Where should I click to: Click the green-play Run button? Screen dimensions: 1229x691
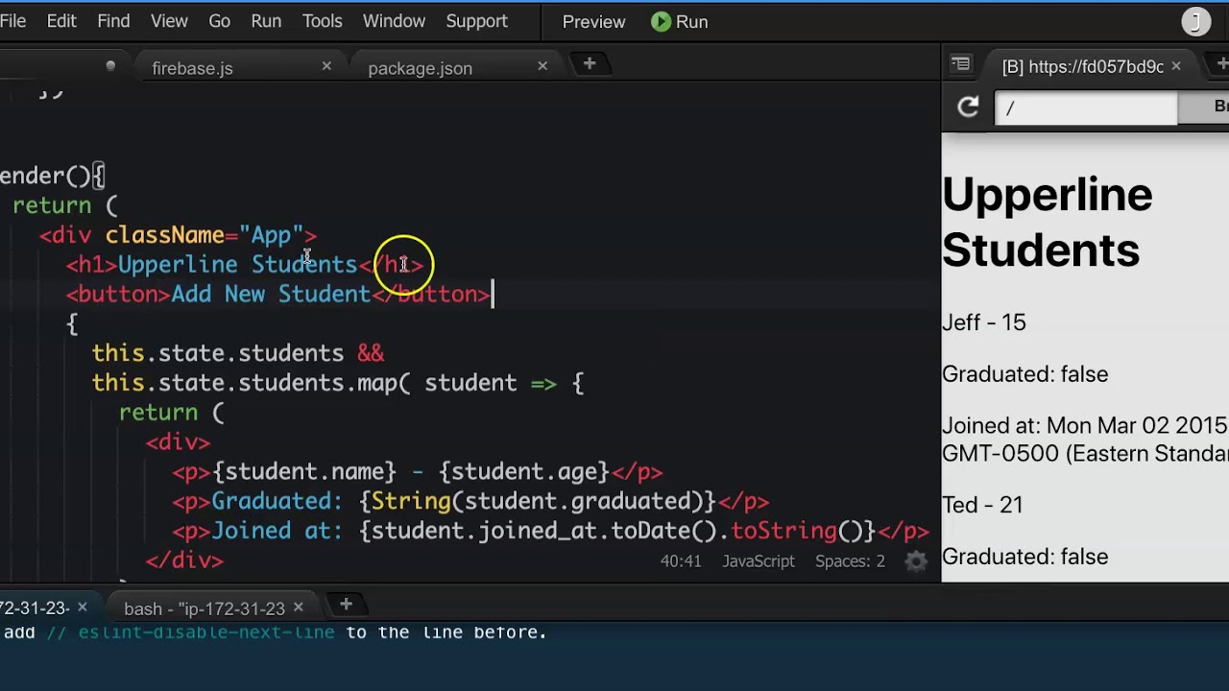[x=680, y=21]
